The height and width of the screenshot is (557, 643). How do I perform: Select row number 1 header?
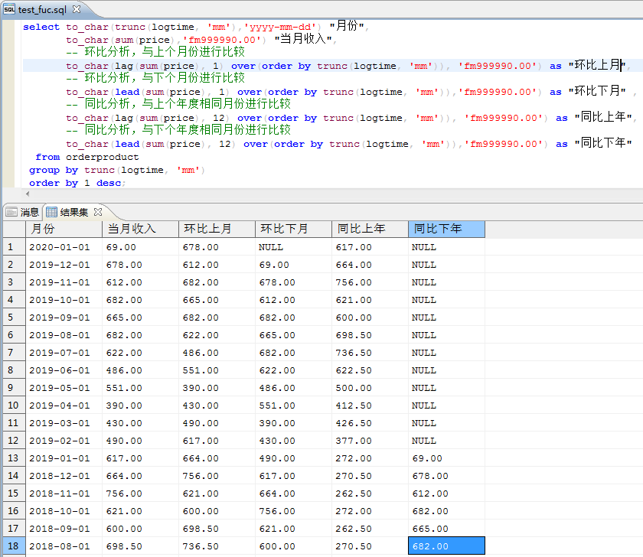point(13,247)
